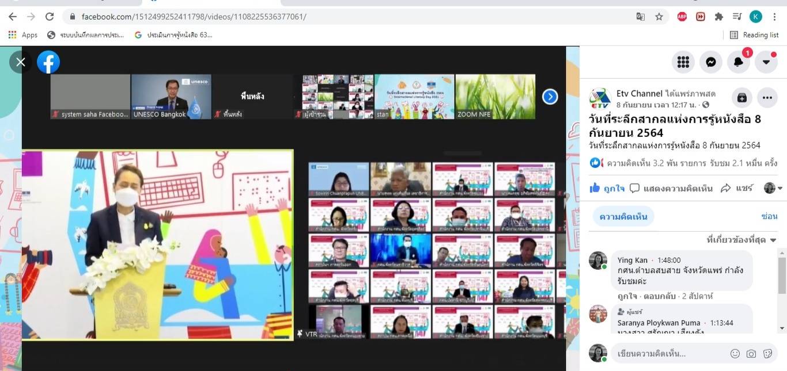Open the Etv Channel page link
The image size is (787, 371).
(x=639, y=93)
